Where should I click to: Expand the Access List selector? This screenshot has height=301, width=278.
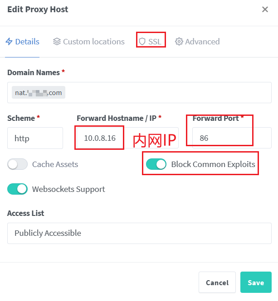point(139,233)
